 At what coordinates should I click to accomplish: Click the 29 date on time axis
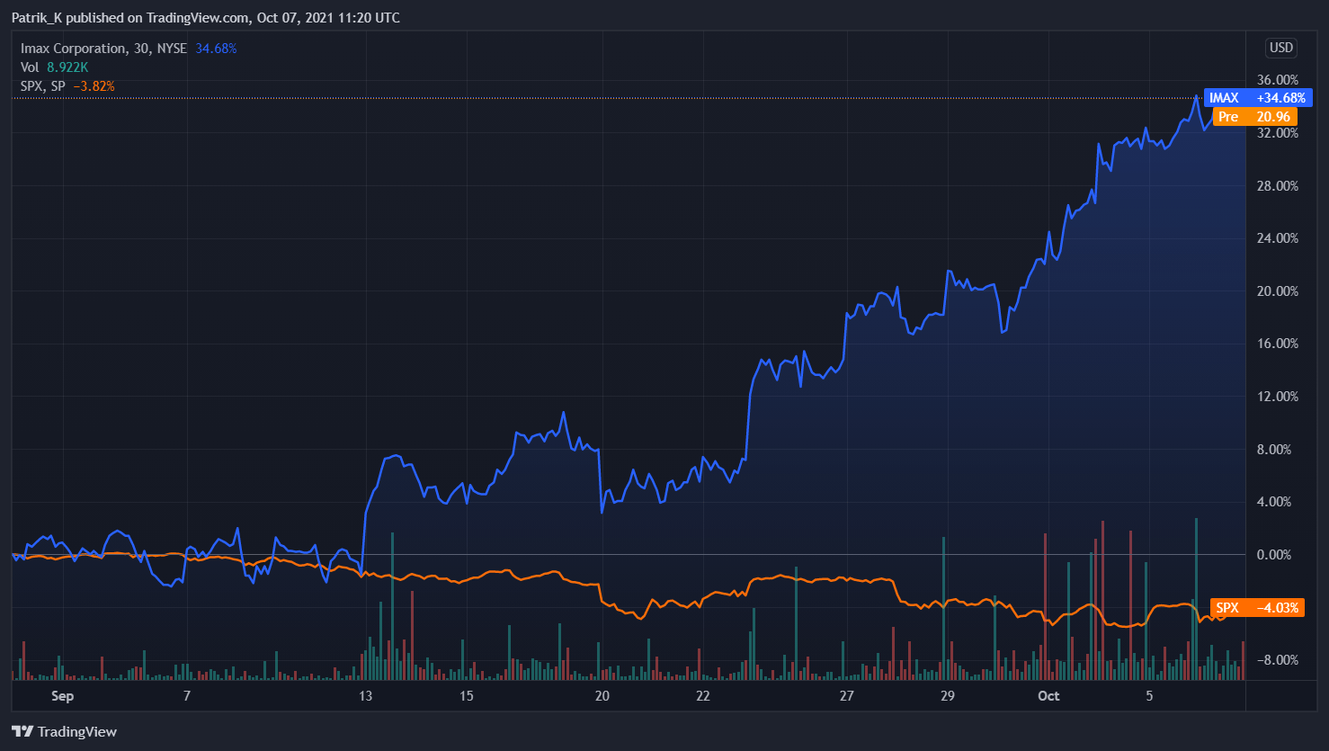tap(947, 696)
